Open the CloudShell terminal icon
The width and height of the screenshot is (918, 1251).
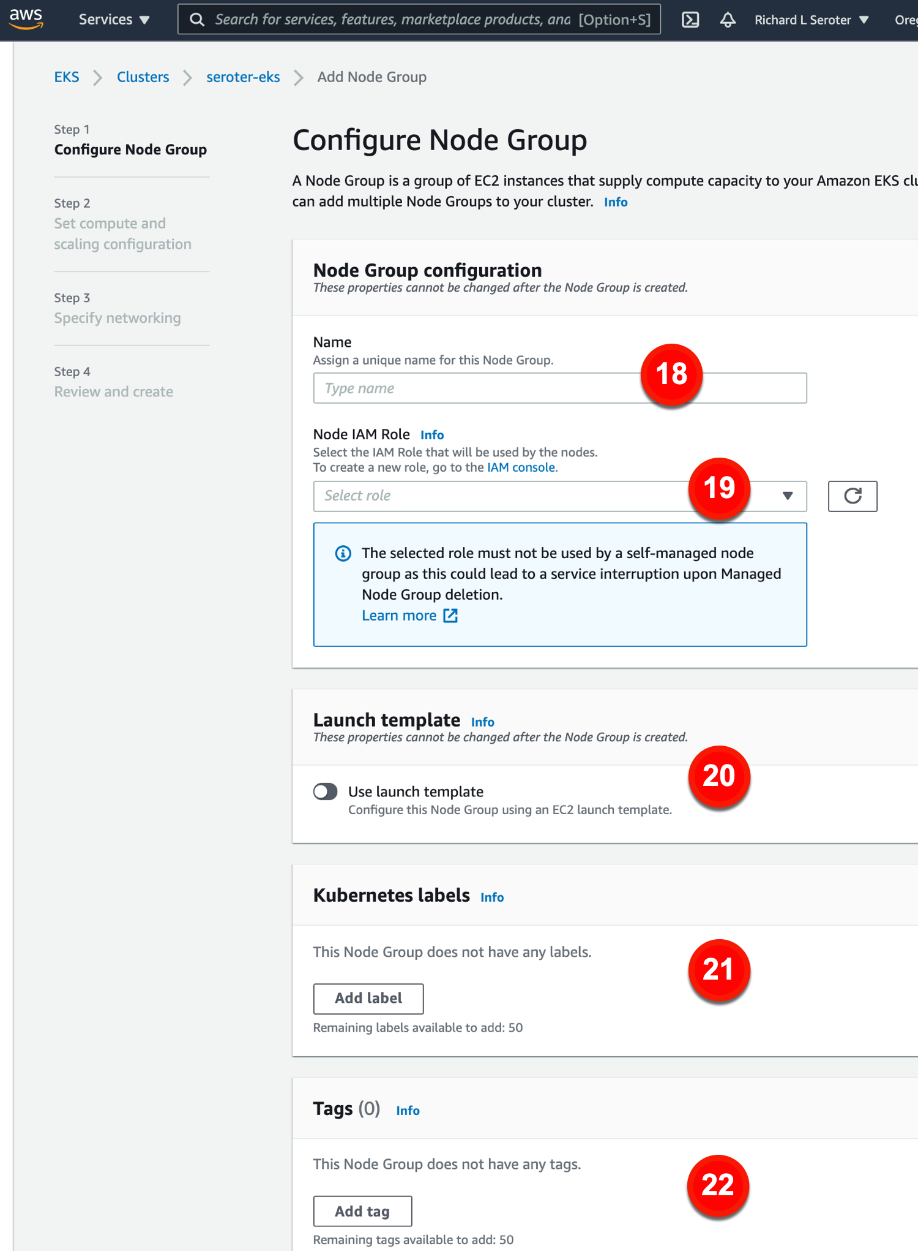click(x=690, y=20)
